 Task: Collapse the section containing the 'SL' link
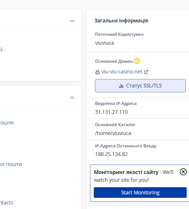point(72,21)
